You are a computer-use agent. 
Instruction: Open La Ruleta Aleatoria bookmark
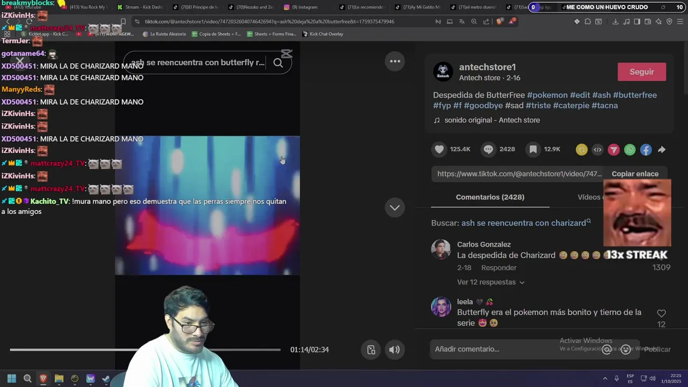click(164, 34)
